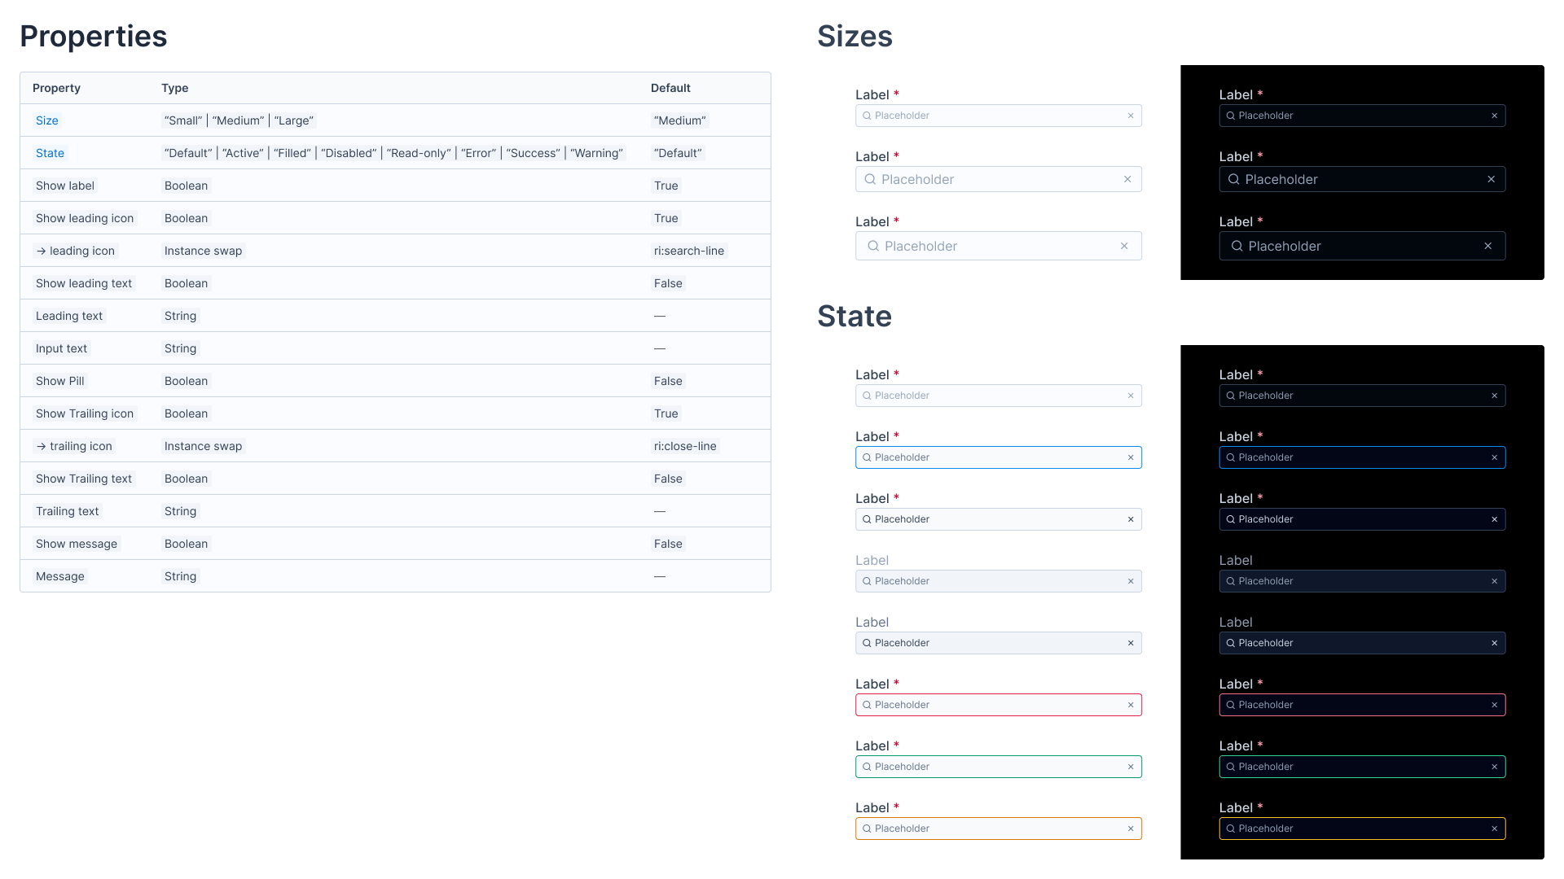Focus the medium dark Placeholder input field
Image resolution: width=1564 pixels, height=879 pixels.
[1361, 179]
